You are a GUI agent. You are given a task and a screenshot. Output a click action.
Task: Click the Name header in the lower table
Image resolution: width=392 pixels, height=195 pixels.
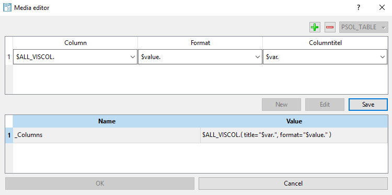[x=107, y=121]
